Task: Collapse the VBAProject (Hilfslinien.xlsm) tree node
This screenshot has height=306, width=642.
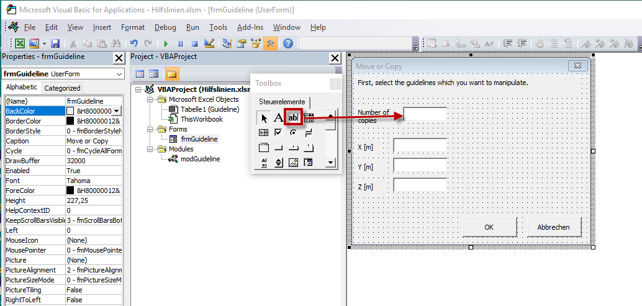Action: pyautogui.click(x=137, y=89)
